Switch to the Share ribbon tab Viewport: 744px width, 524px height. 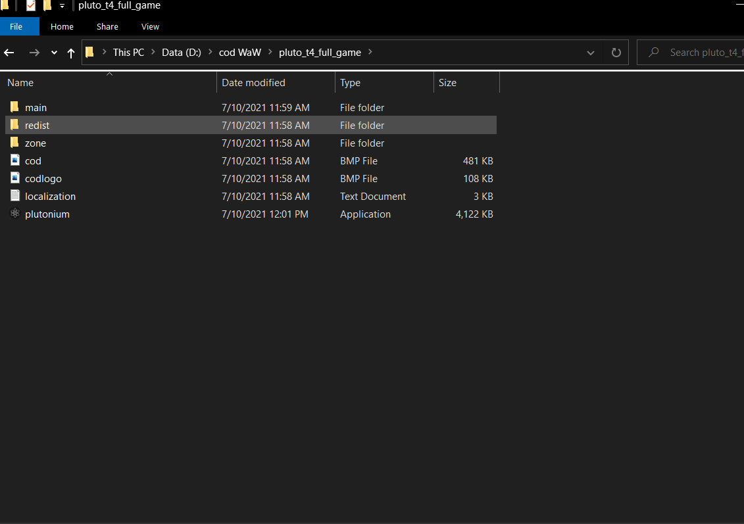107,26
